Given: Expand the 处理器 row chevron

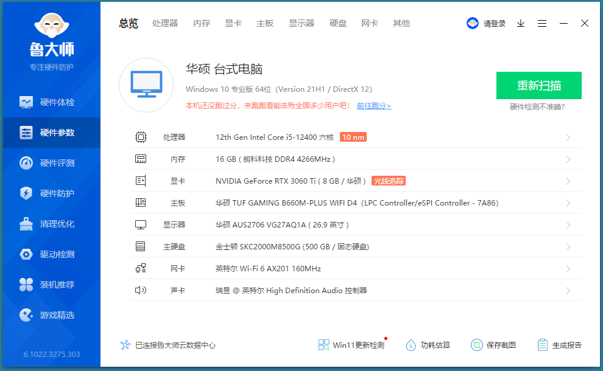Looking at the screenshot, I should click(x=568, y=137).
